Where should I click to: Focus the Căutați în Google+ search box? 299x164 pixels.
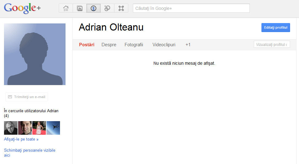[x=191, y=8]
